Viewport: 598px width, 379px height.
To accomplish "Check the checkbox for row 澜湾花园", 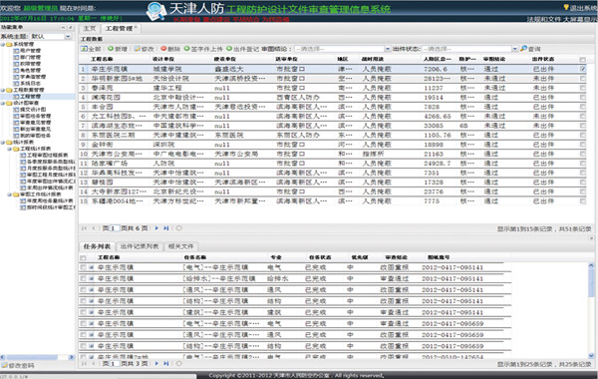I will point(583,98).
